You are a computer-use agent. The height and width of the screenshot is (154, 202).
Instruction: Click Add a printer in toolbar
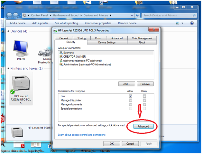click(x=40, y=23)
